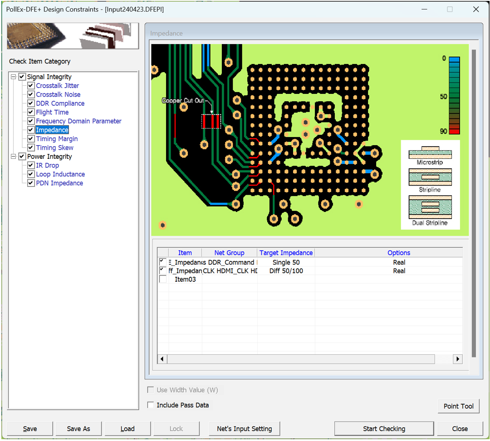This screenshot has width=490, height=441.
Task: Collapse the Power Integrity tree node
Action: pos(14,157)
